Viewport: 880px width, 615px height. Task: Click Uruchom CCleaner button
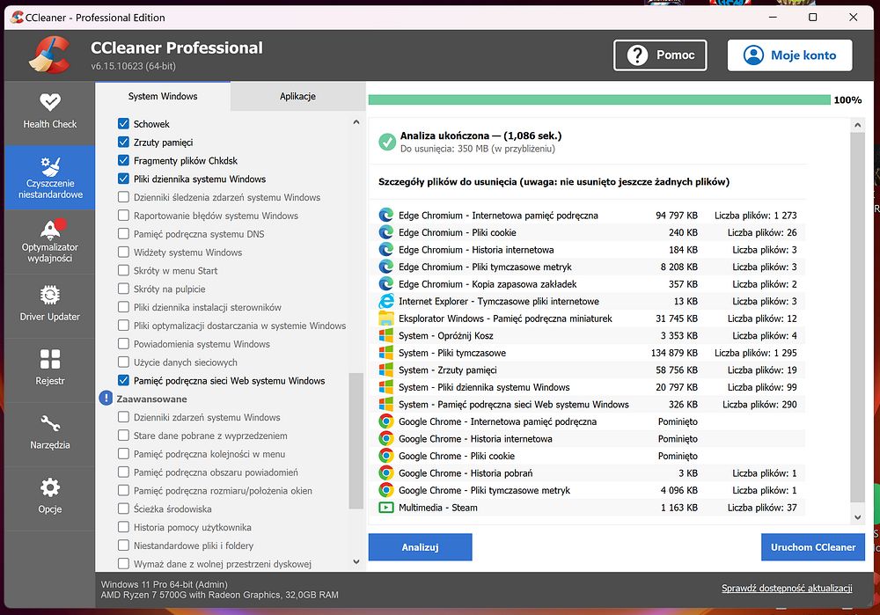(813, 547)
